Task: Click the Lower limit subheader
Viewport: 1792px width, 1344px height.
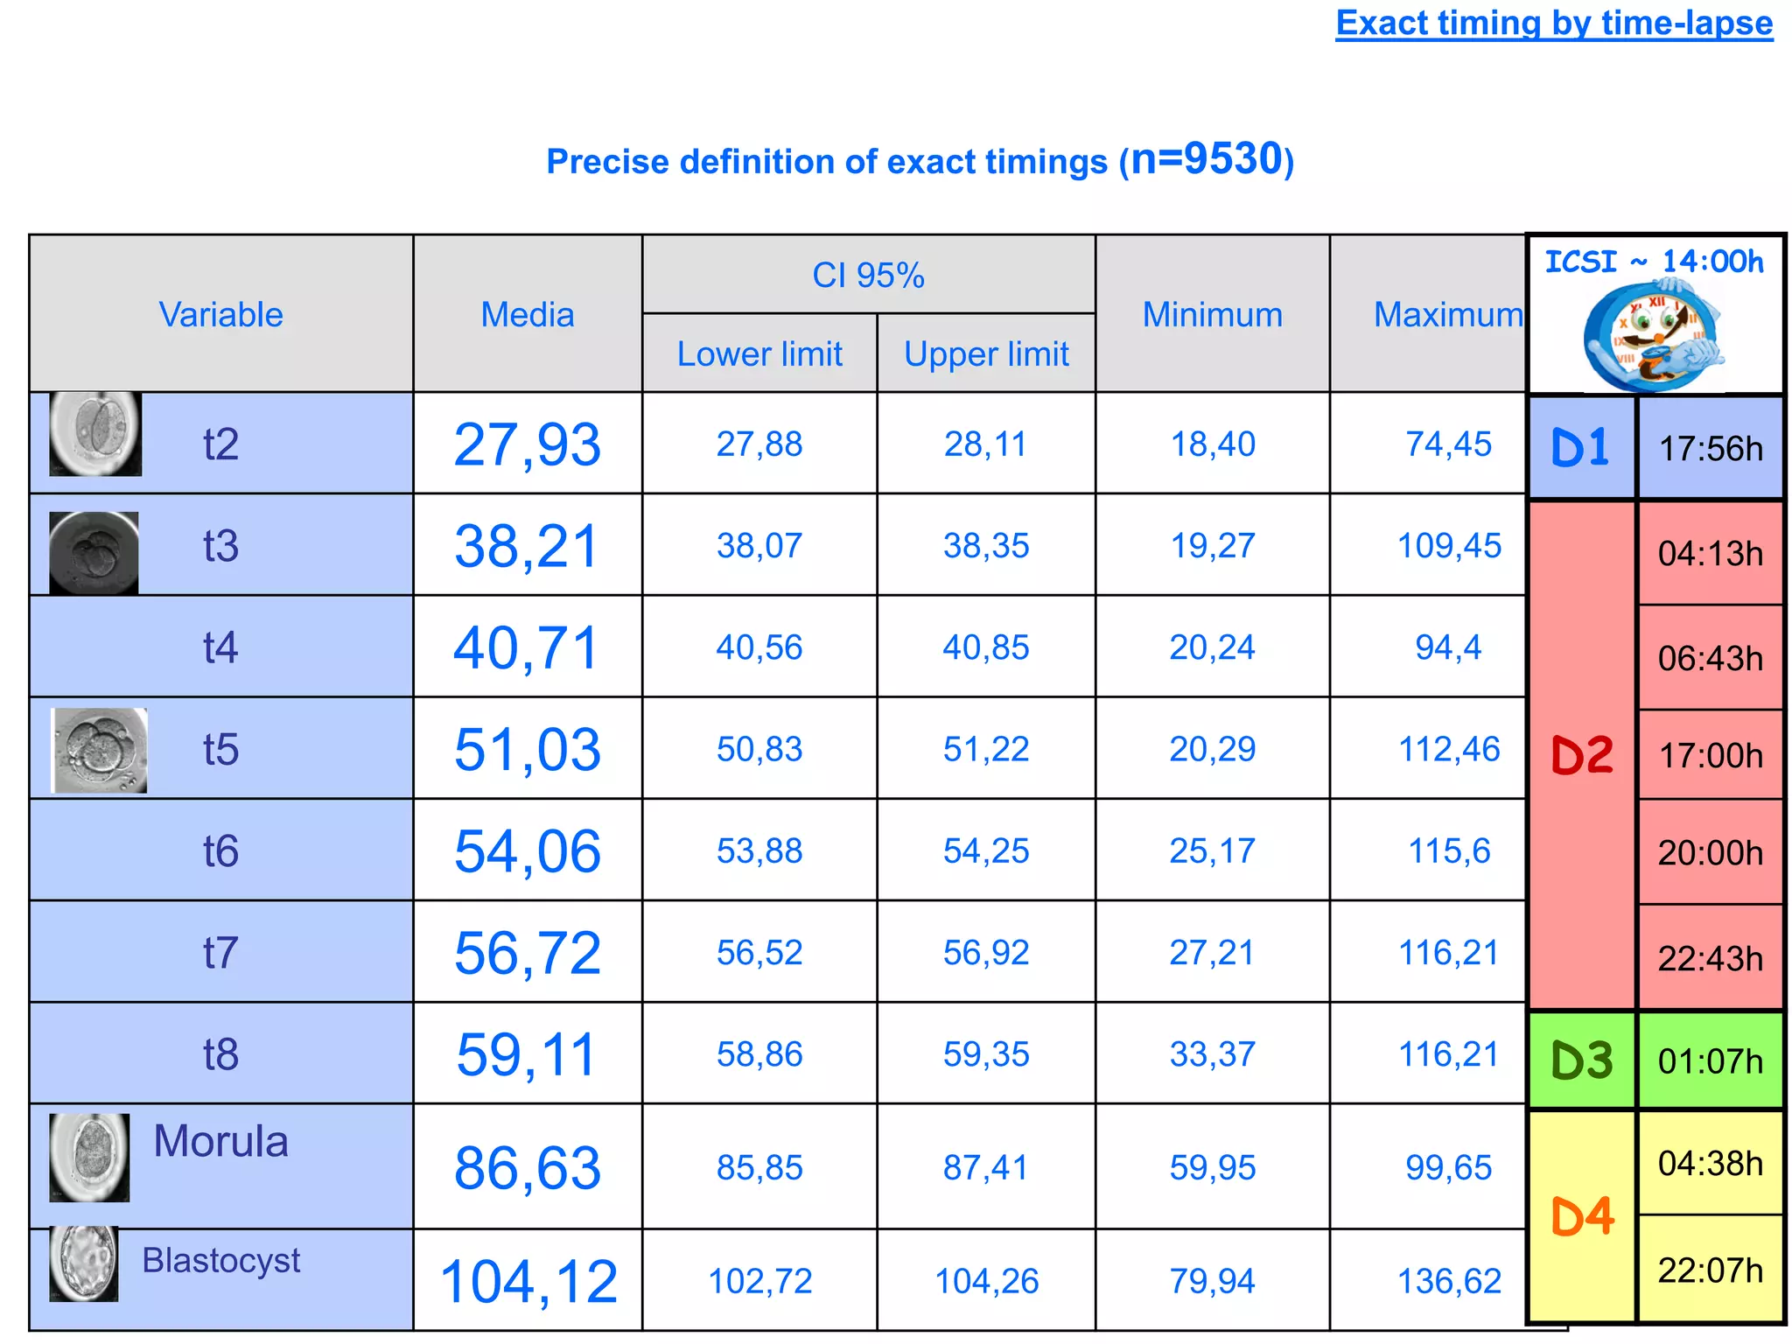Action: 759,353
